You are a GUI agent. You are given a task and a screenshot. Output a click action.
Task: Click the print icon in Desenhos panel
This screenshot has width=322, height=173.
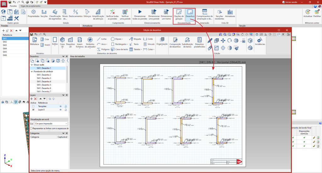[58, 61]
